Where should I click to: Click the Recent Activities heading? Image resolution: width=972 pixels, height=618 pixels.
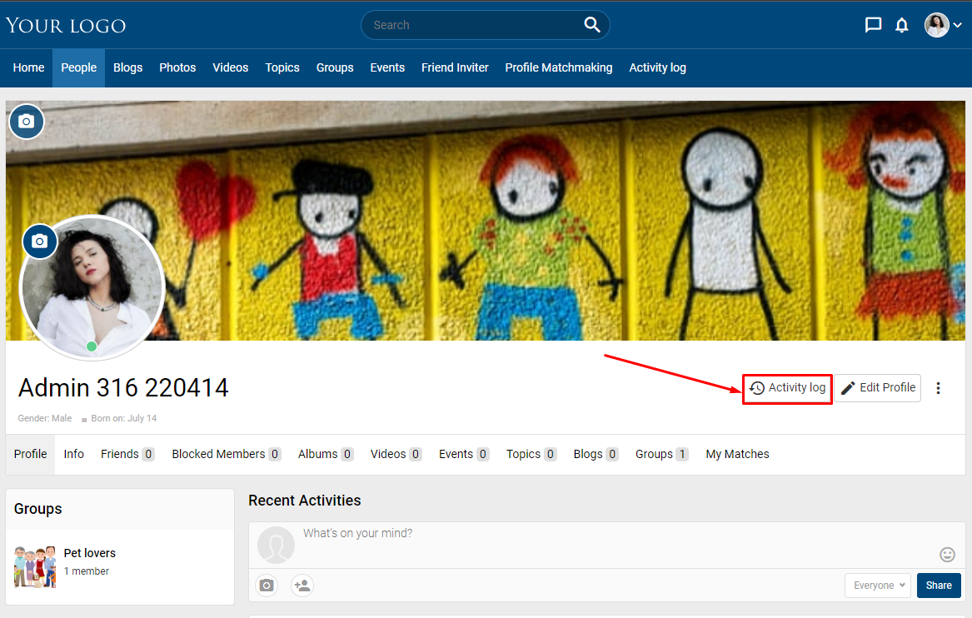[304, 501]
